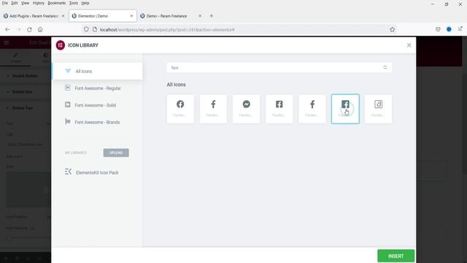Go to browser home page

tap(40, 29)
